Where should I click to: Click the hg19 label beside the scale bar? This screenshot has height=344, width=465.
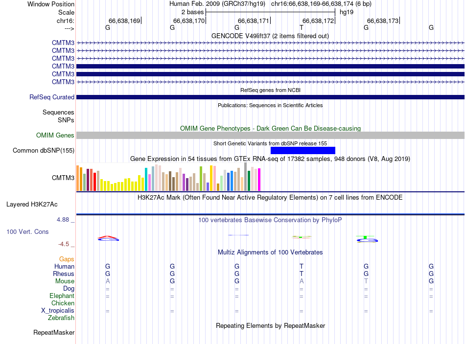point(347,12)
